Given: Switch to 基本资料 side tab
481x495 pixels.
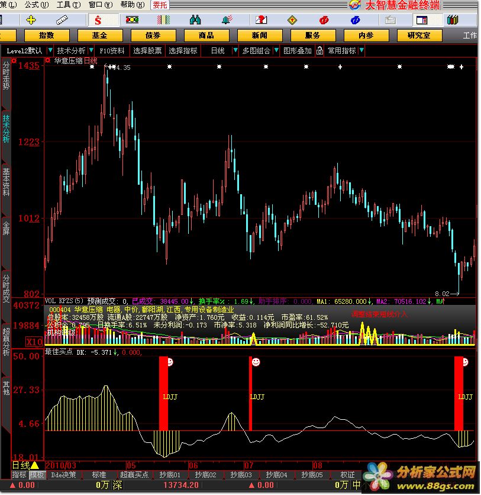Looking at the screenshot, I should [x=6, y=182].
